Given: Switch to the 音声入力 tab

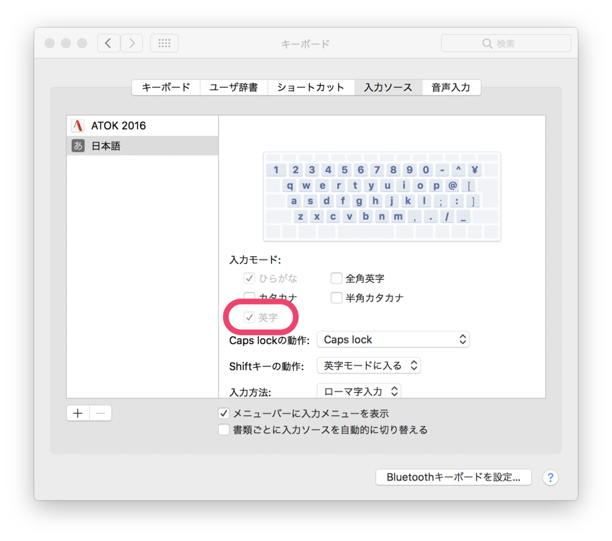Looking at the screenshot, I should coord(451,87).
